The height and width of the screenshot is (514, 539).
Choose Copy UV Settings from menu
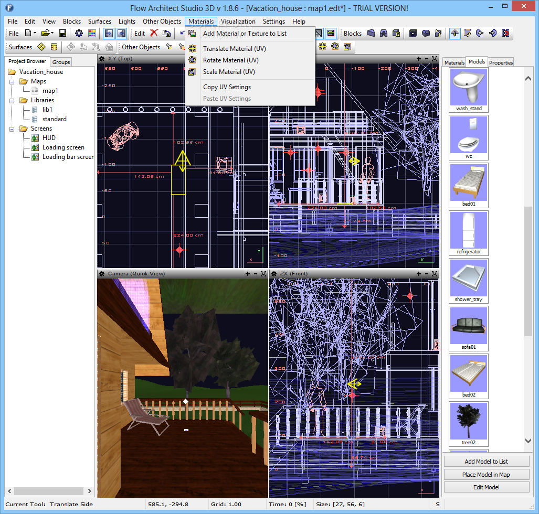[250, 87]
